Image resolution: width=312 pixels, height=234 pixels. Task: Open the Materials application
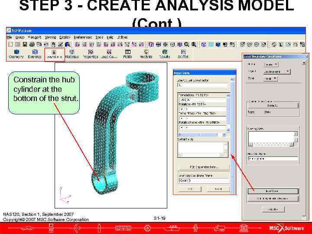coord(72,54)
